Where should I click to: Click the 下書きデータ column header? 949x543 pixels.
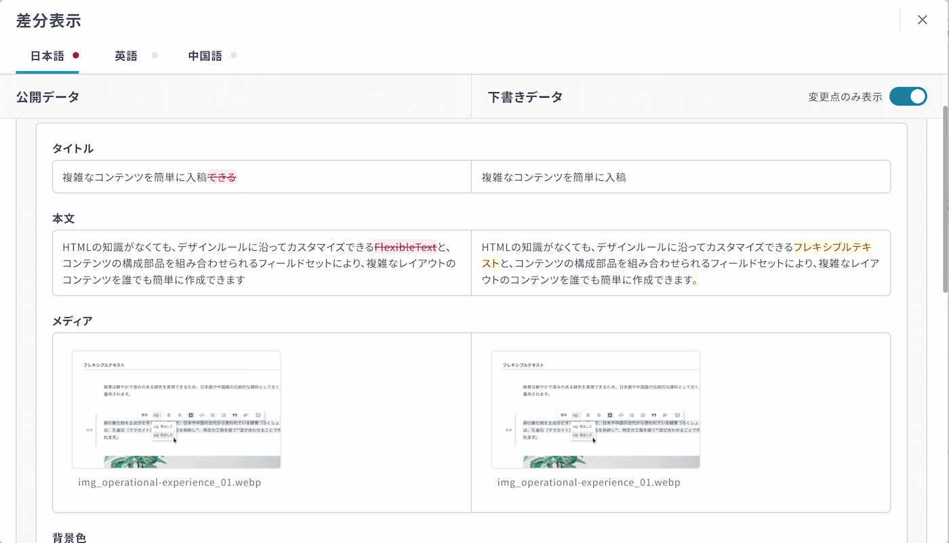click(525, 97)
